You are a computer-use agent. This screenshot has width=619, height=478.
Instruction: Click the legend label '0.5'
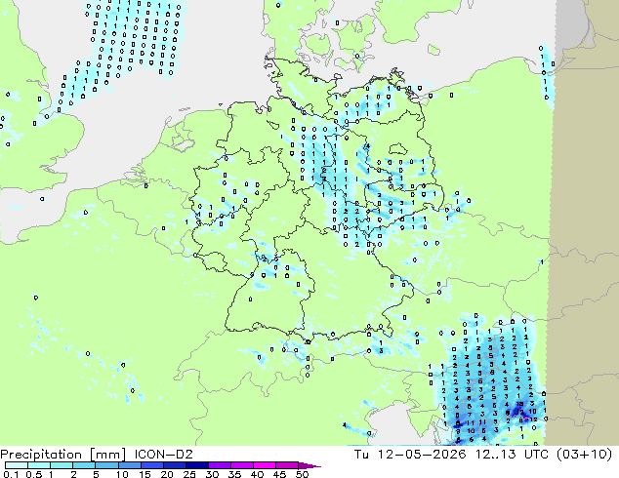pyautogui.click(x=34, y=474)
